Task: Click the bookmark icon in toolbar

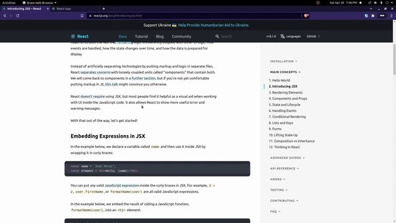Action: (x=82, y=15)
